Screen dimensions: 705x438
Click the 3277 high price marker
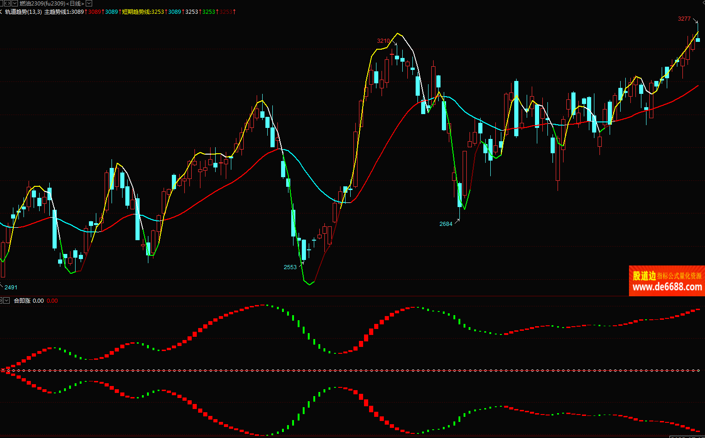pyautogui.click(x=684, y=19)
